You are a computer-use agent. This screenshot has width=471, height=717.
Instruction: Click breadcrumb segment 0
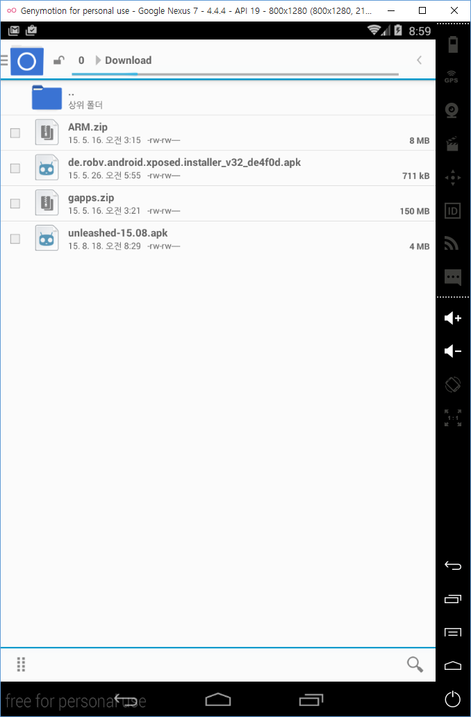81,60
